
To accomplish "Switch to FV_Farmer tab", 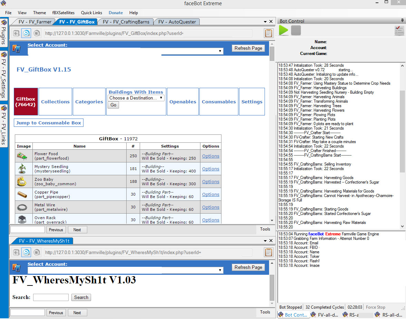I will point(35,22).
